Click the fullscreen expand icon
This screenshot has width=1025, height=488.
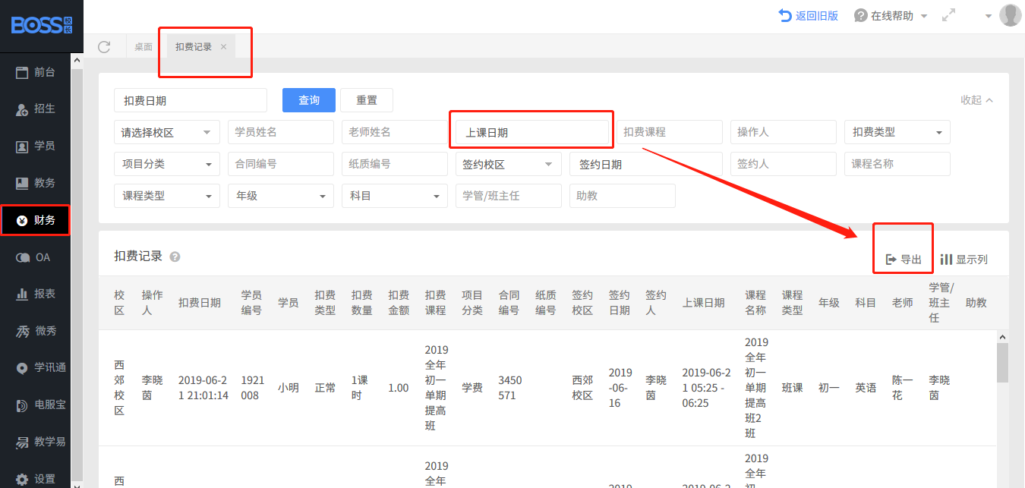(948, 15)
